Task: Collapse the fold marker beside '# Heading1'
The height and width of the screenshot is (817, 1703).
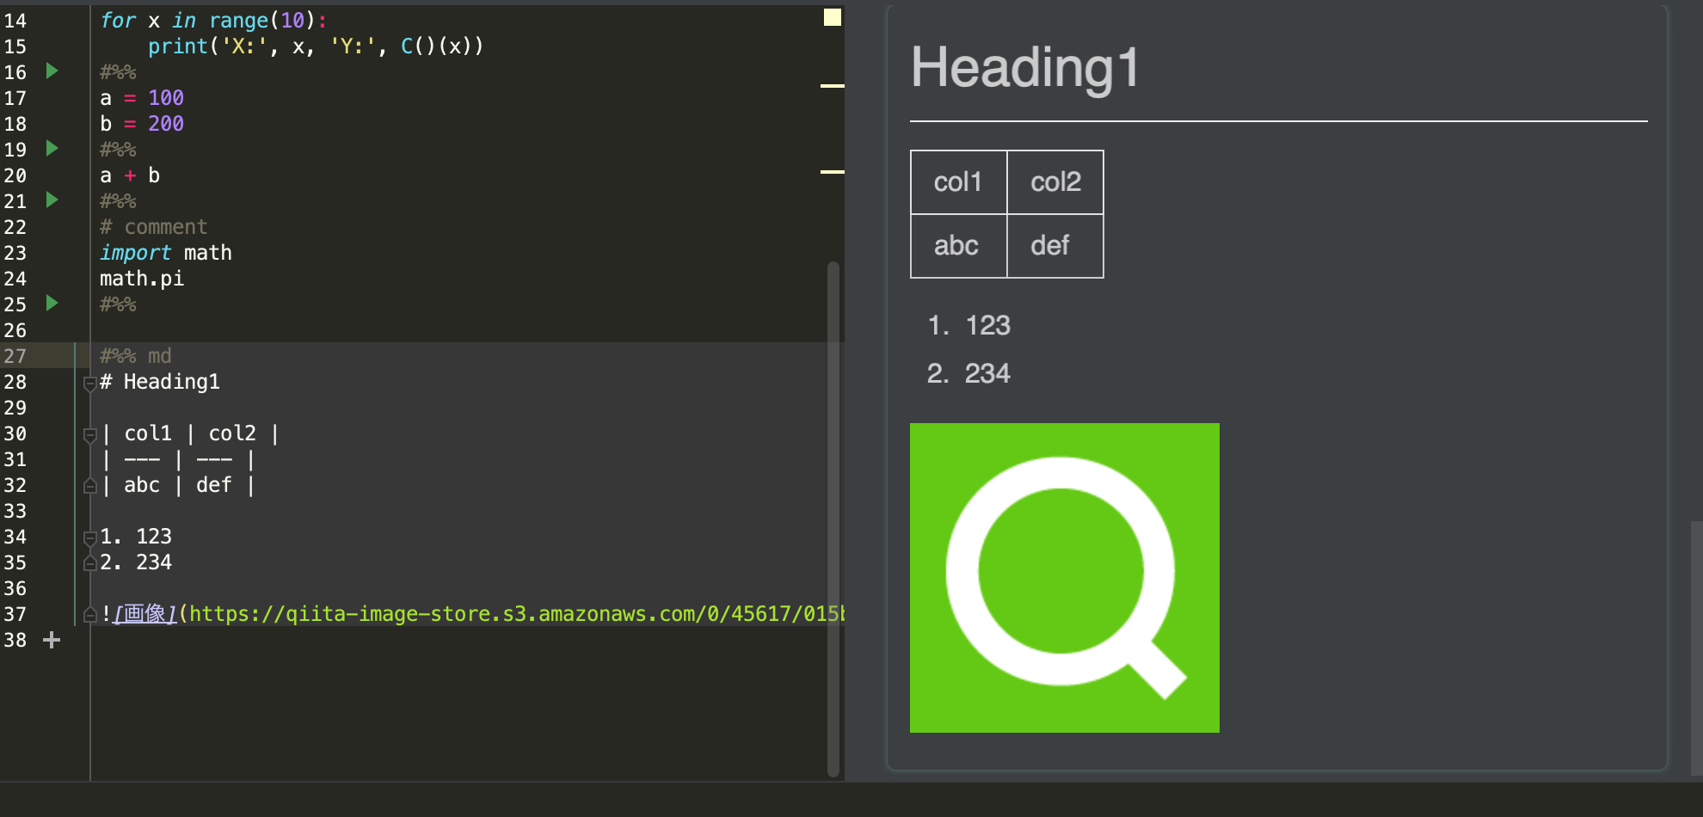Action: tap(89, 384)
